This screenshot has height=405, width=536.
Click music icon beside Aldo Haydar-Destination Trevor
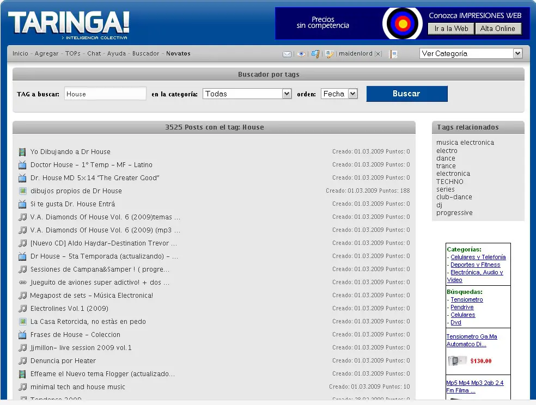[22, 243]
